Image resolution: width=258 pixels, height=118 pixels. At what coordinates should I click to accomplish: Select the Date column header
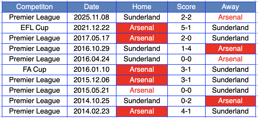point(91,7)
